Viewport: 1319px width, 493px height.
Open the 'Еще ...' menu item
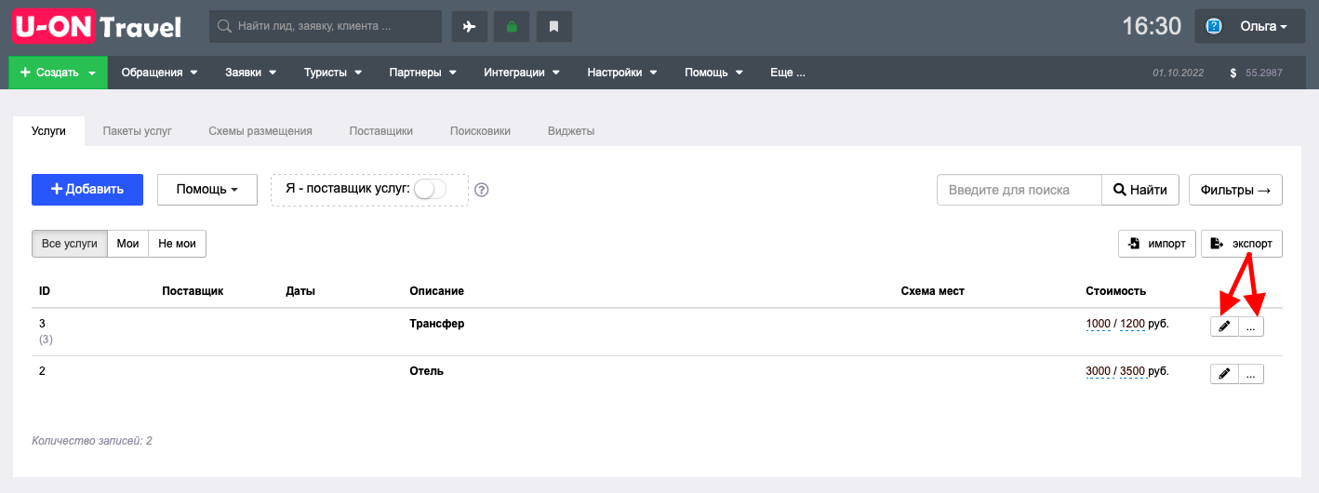coord(788,73)
